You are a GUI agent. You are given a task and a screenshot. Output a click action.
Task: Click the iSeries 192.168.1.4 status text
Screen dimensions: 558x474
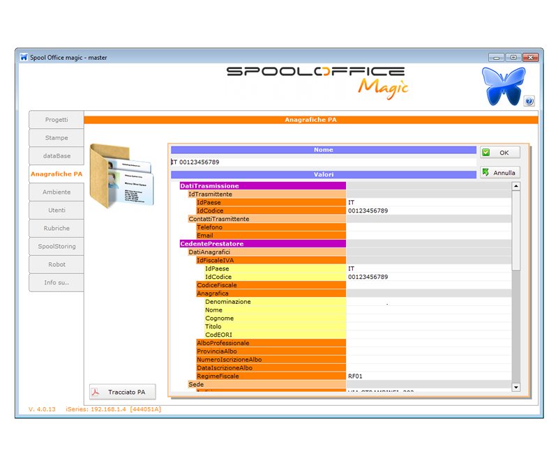pos(113,409)
